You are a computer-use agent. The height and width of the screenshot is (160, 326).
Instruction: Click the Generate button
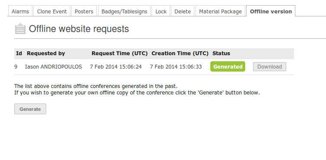point(30,109)
